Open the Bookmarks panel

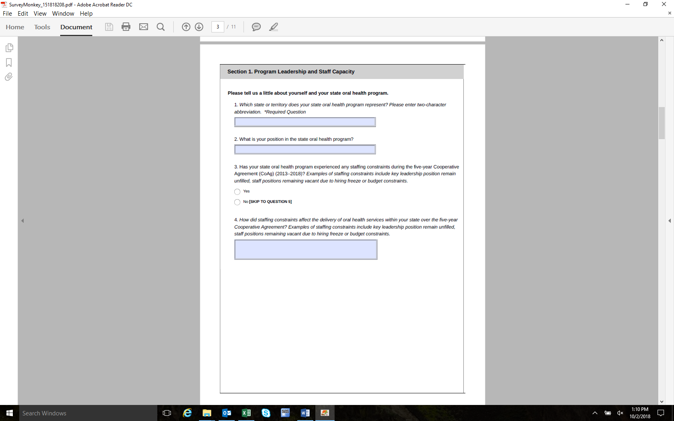9,63
